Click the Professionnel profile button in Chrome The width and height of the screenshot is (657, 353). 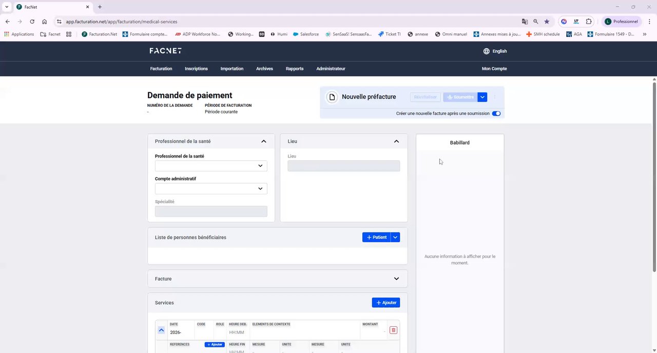pyautogui.click(x=622, y=22)
